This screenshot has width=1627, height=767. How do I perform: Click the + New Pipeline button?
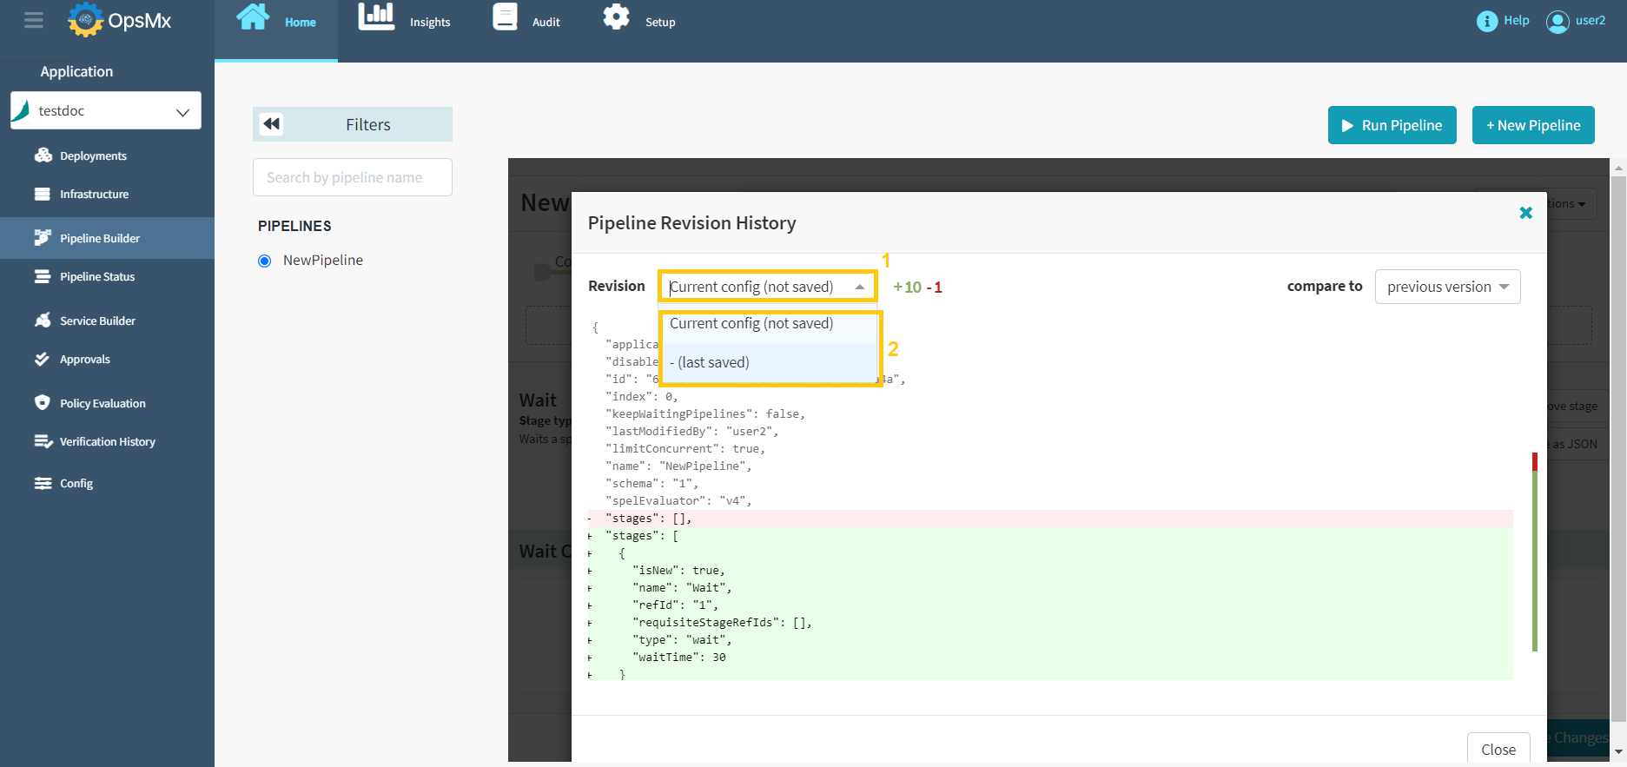[x=1533, y=125]
